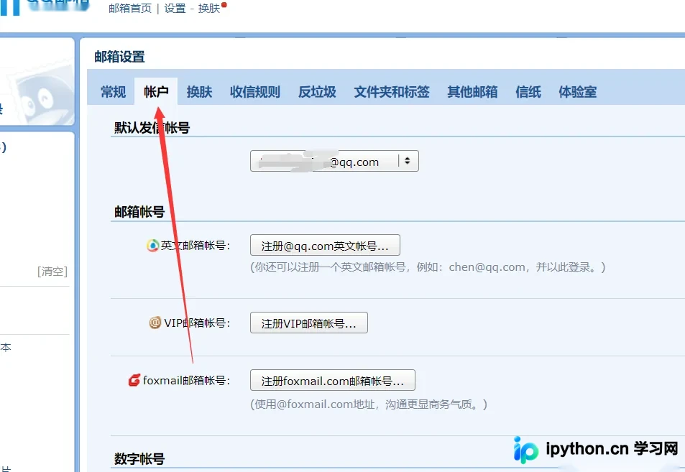Open the 信纸 tab
Image resolution: width=685 pixels, height=472 pixels.
(528, 92)
